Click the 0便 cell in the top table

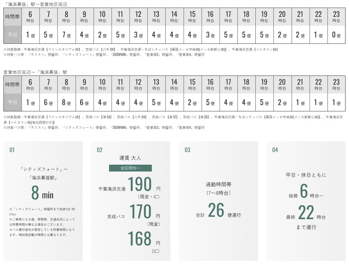(x=336, y=35)
